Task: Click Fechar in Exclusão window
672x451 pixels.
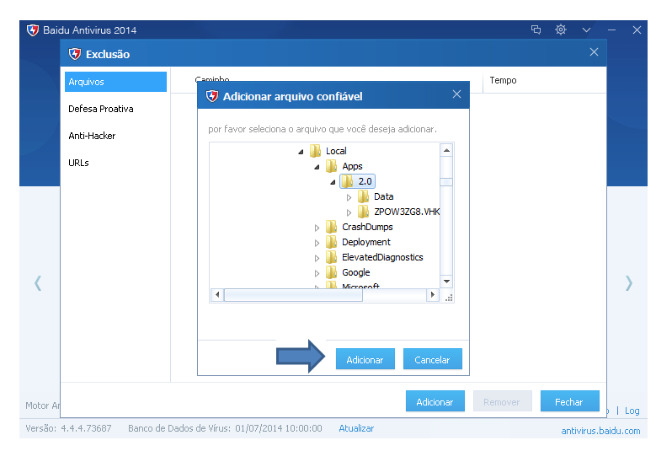Action: point(569,401)
